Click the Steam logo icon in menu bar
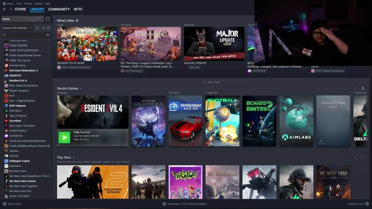The image size is (372, 209). coord(4,3)
